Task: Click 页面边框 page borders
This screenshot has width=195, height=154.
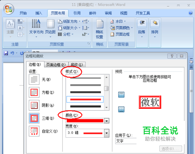Action: (x=120, y=34)
